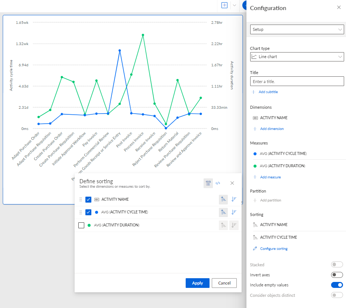
Task: Click the plus icon next to Add dimension
Action: 255,129
